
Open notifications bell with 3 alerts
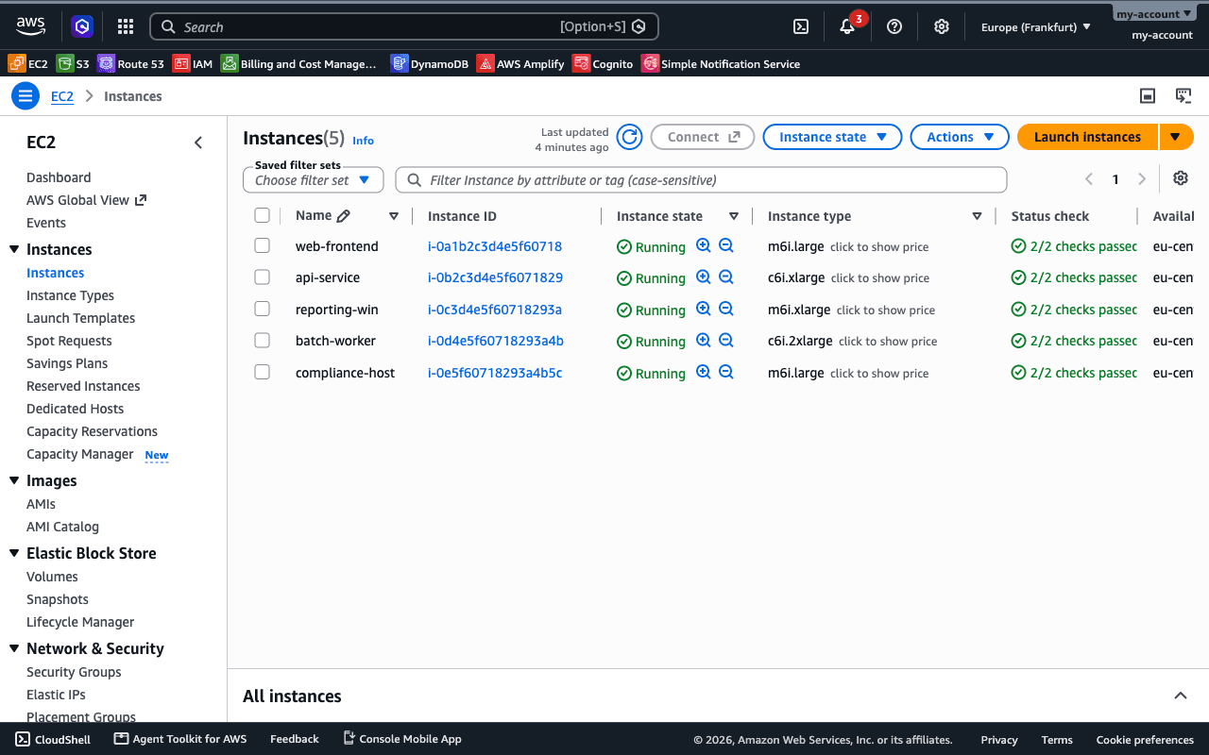pos(848,25)
